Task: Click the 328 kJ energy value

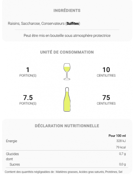Action: tap(121, 141)
